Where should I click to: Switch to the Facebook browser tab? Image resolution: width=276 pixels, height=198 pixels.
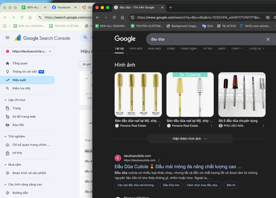(64, 7)
